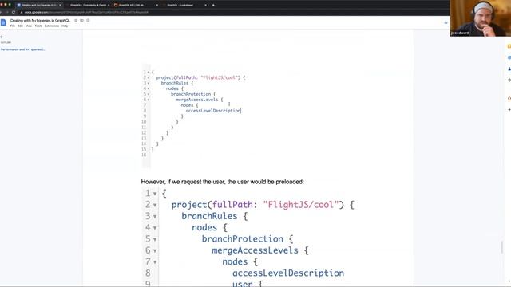Open the View menu
This screenshot has height=287, width=511.
(29, 26)
